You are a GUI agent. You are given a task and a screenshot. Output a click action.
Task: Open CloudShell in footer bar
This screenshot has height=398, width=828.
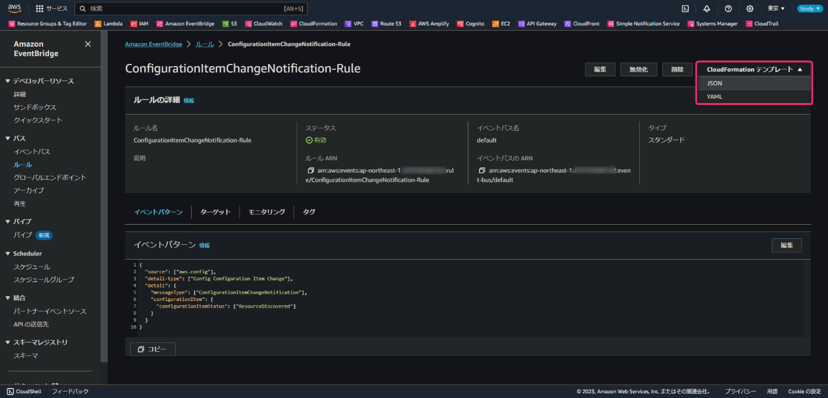click(x=24, y=391)
